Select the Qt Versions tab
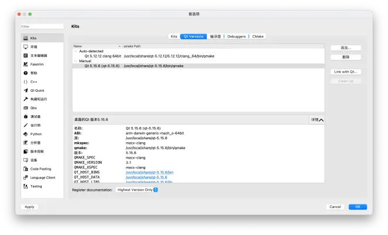This screenshot has height=235, width=388. click(193, 36)
